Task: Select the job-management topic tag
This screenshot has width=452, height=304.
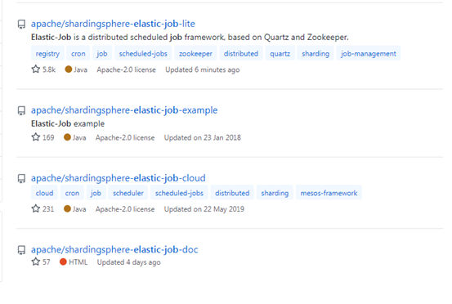Action: (x=369, y=54)
